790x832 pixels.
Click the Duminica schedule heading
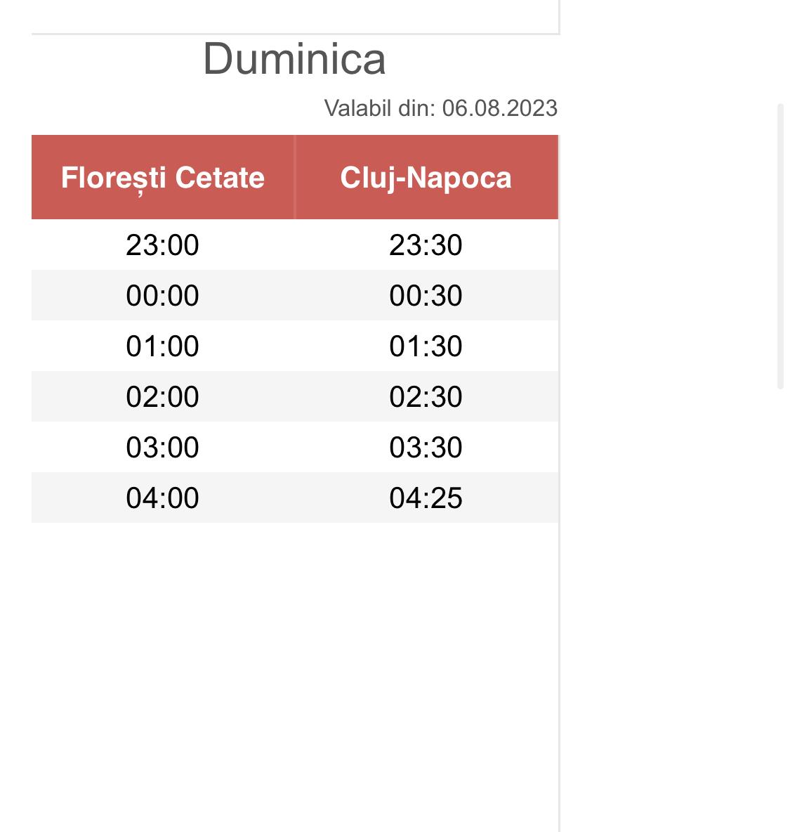tap(294, 59)
